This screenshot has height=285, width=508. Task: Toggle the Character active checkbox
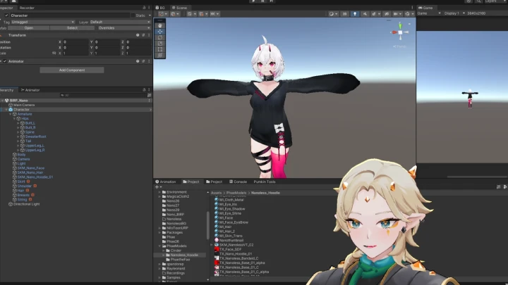pyautogui.click(x=6, y=15)
